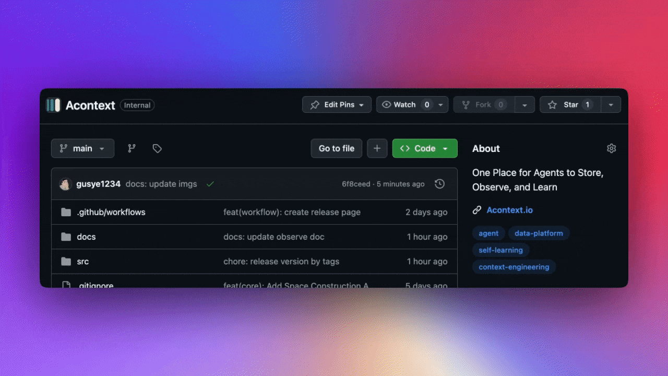
Task: Click the Watch count badge
Action: (x=427, y=104)
